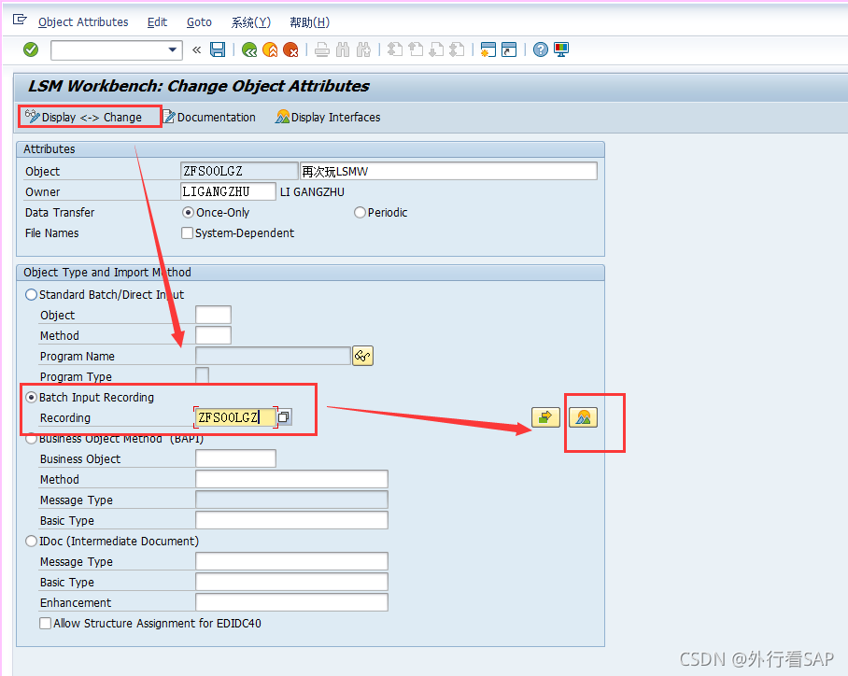Toggle the Program Type checkbox field
Screen dimensions: 848x676
(202, 375)
